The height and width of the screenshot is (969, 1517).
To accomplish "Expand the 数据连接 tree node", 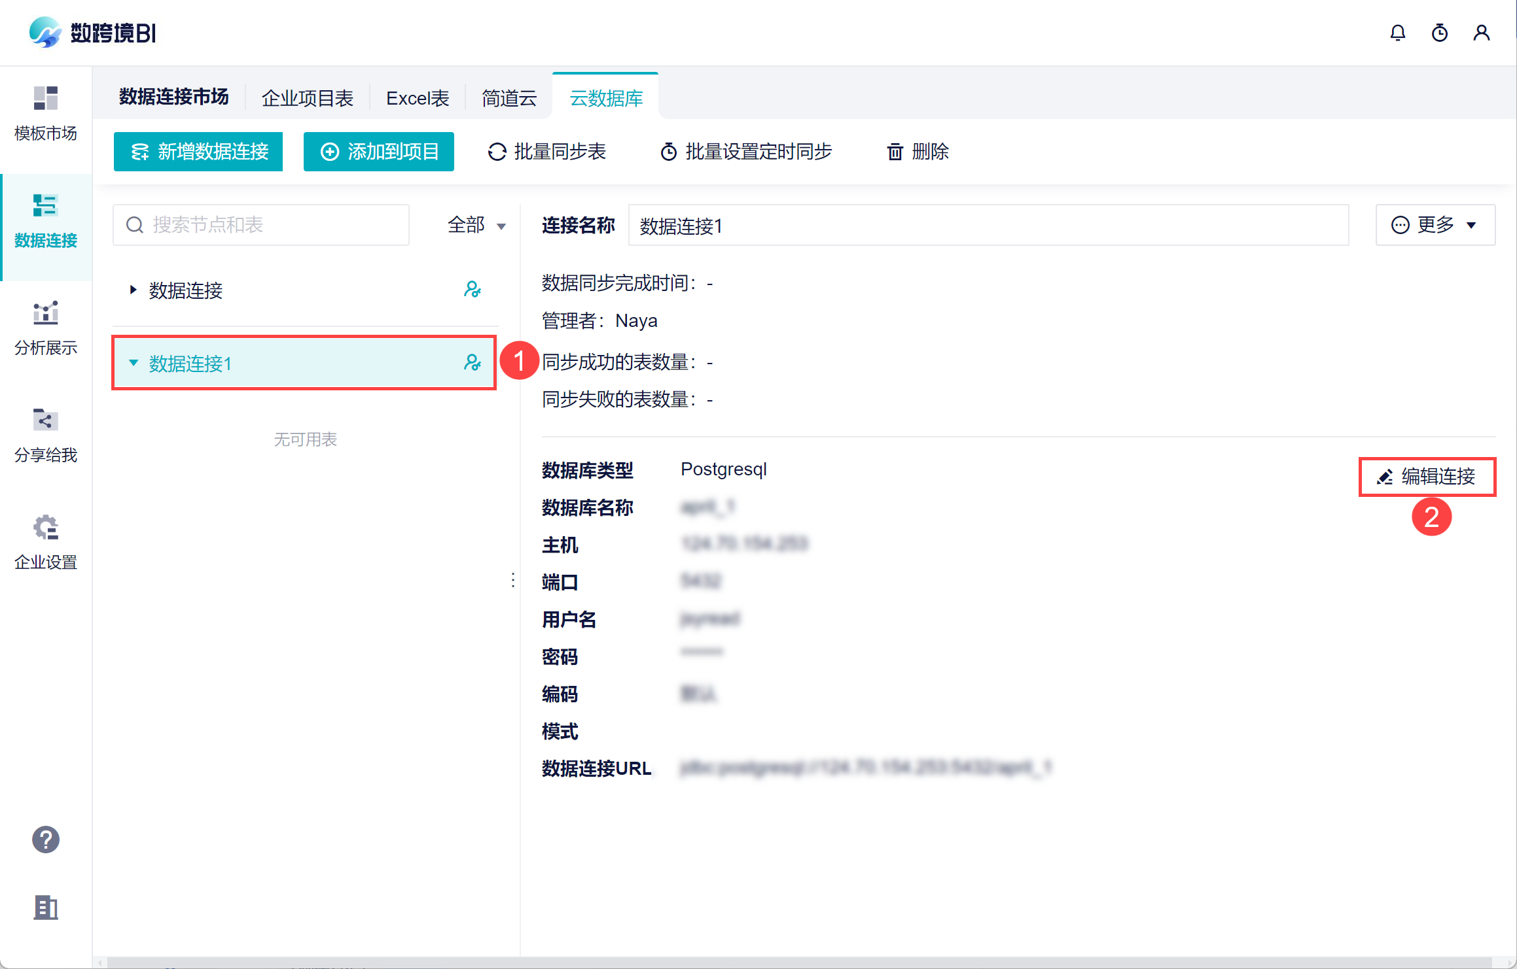I will click(x=134, y=290).
